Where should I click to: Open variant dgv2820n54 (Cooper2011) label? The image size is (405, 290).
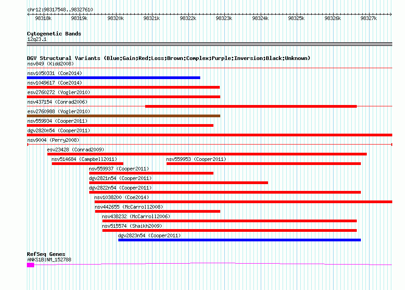tap(59, 130)
